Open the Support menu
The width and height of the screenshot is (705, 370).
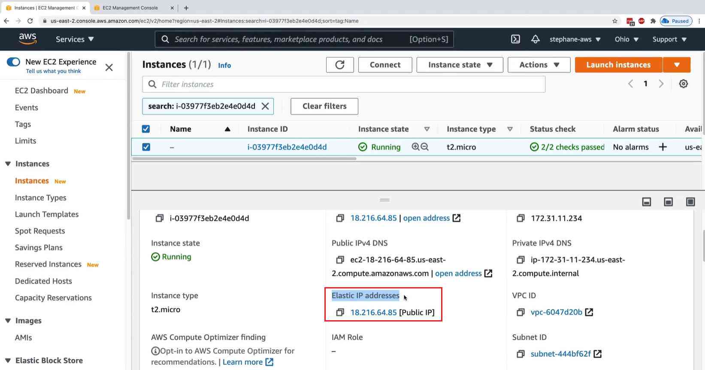(x=669, y=39)
